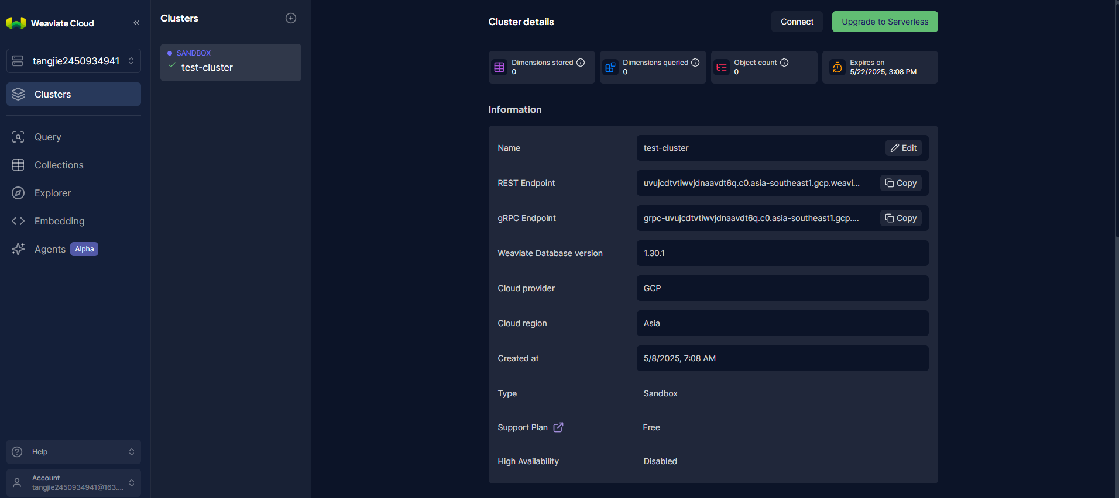This screenshot has height=498, width=1119.
Task: Click Upgrade to Serverless
Action: coord(885,22)
